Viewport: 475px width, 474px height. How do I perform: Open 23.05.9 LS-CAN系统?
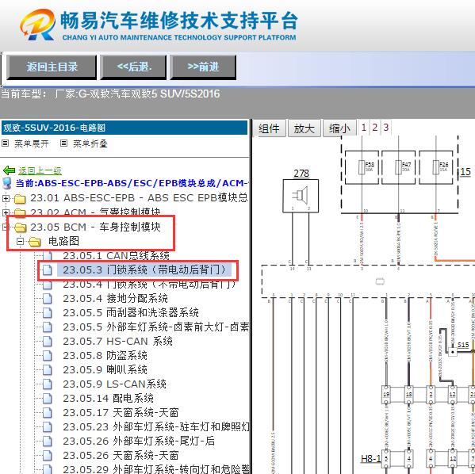point(114,384)
